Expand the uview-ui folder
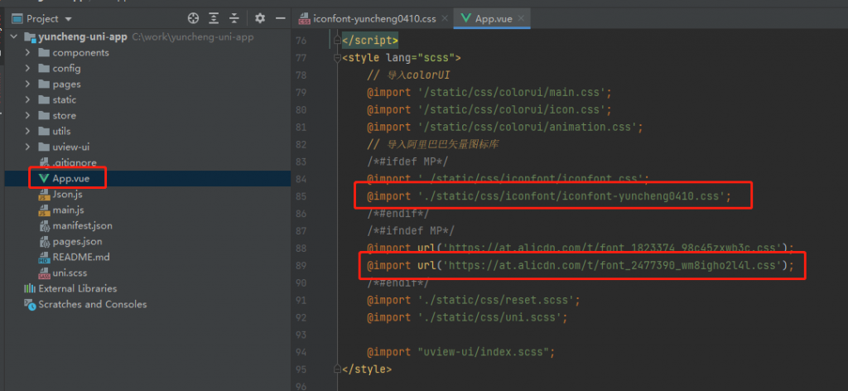Viewport: 848px width, 391px height. (28, 147)
